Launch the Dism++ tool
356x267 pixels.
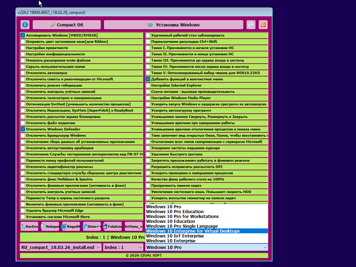coord(92,226)
